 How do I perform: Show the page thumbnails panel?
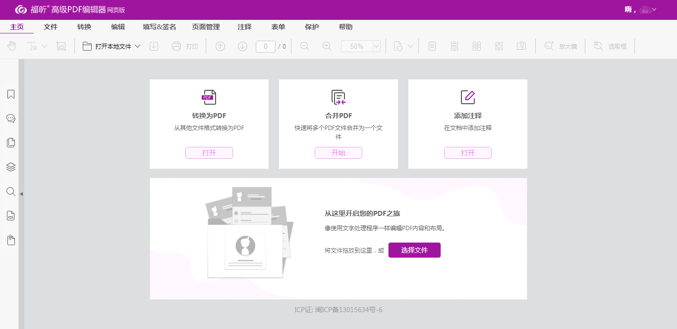coord(10,143)
